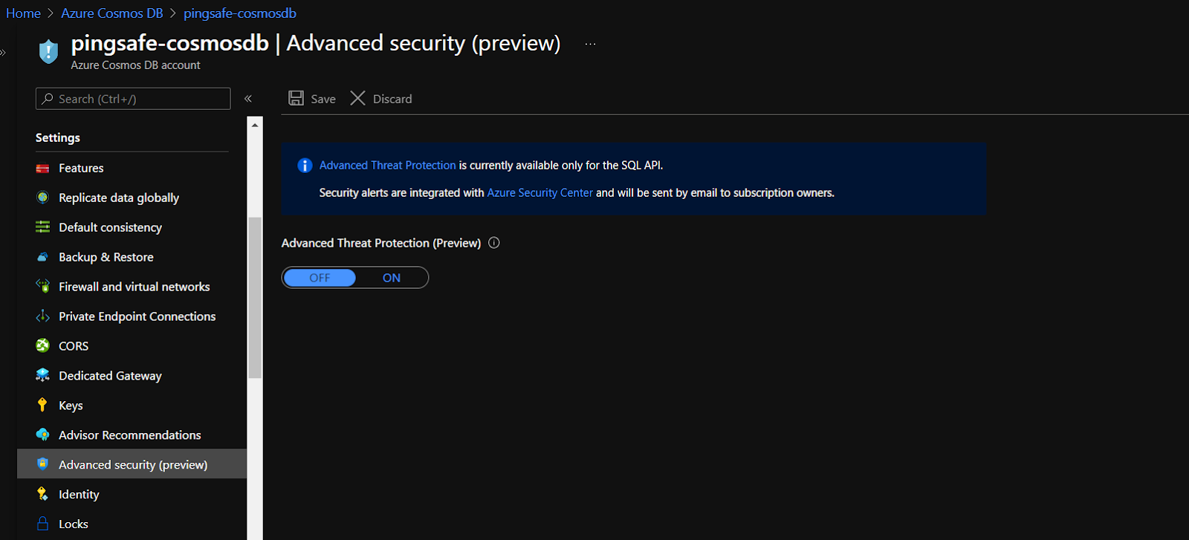Follow the Advanced Threat Protection link
Screen dimensions: 1189x540
click(x=387, y=166)
